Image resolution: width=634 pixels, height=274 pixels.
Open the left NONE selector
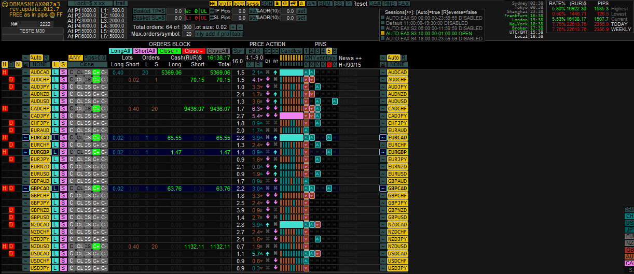pyautogui.click(x=40, y=64)
